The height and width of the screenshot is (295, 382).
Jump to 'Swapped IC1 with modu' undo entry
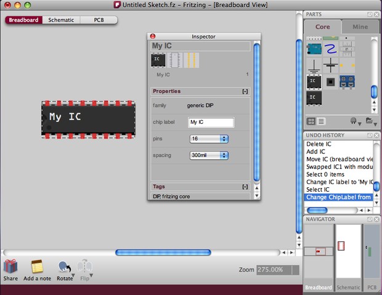339,167
